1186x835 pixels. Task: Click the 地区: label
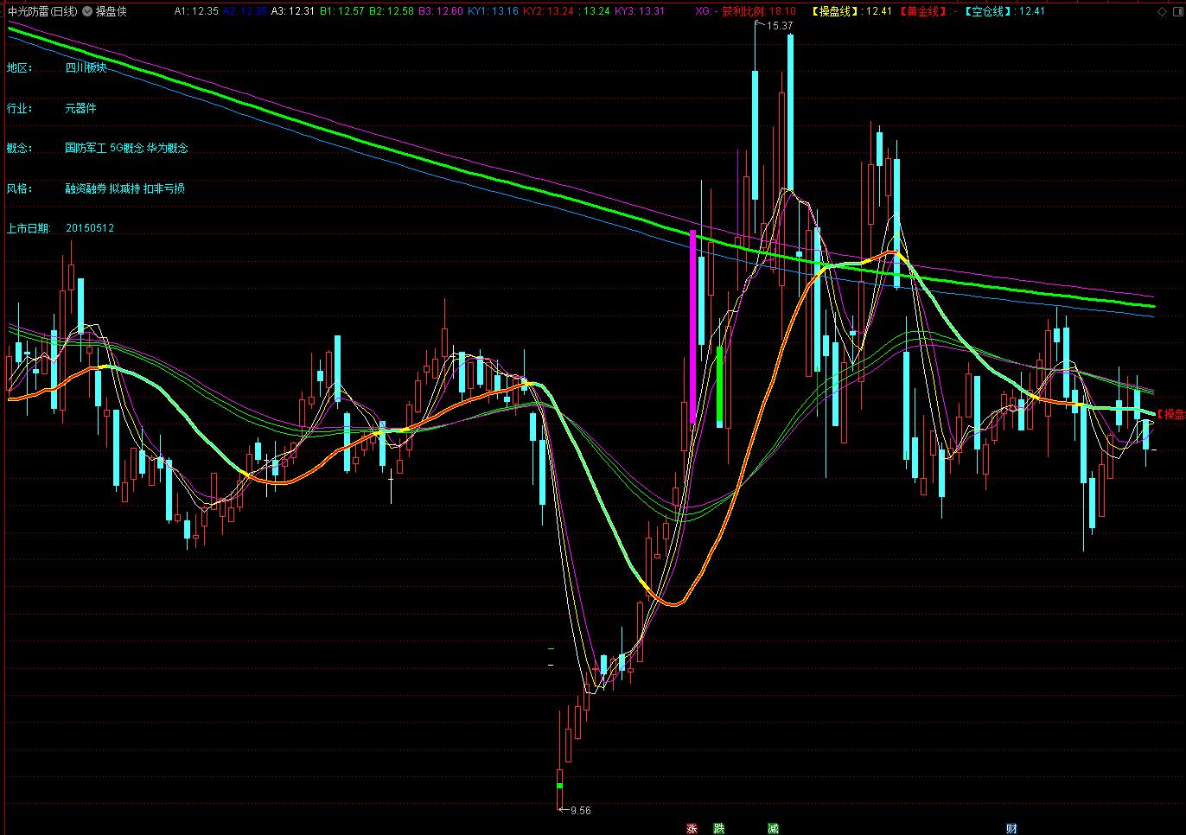coord(19,67)
